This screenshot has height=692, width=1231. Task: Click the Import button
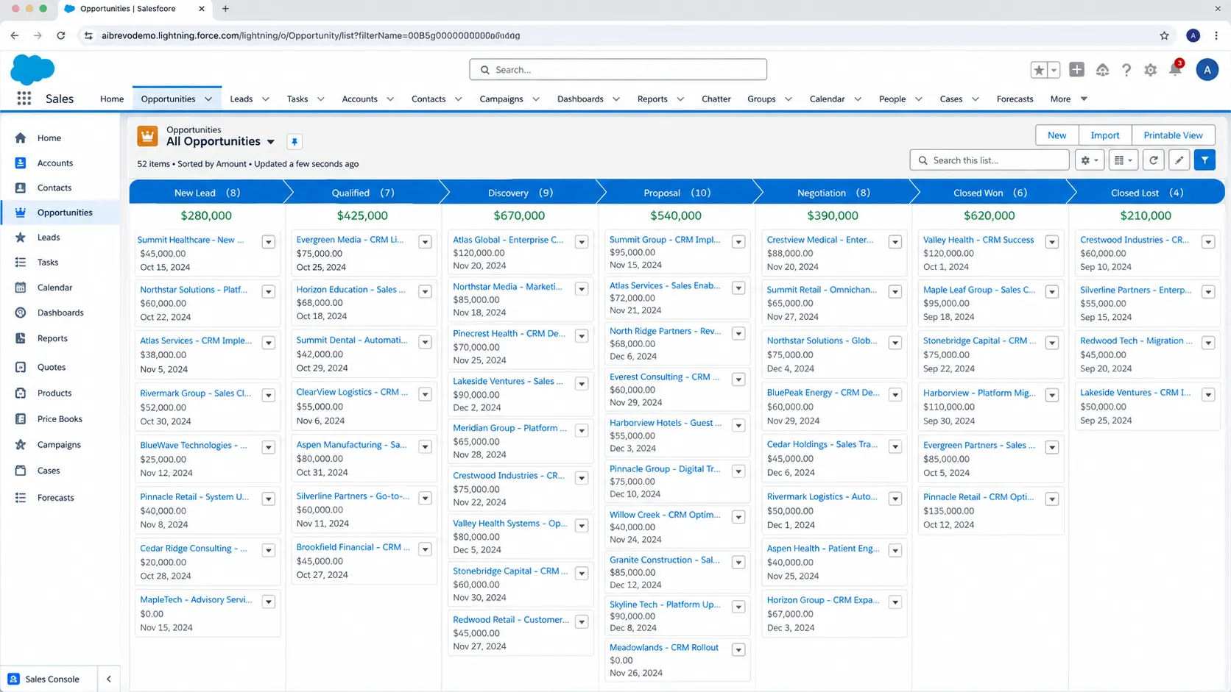pos(1104,135)
